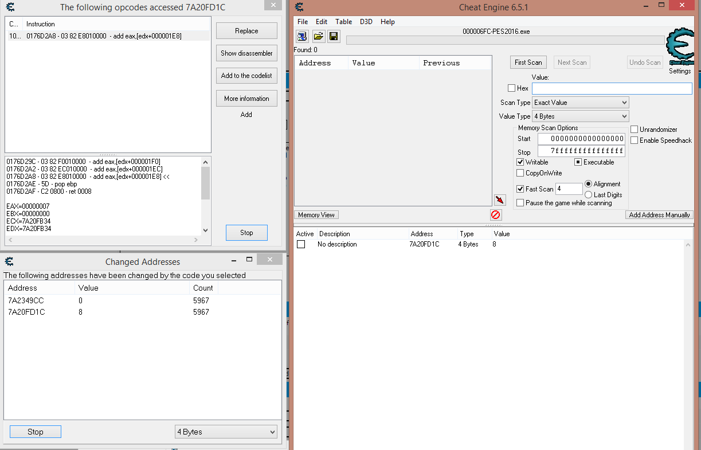Click the Memory View button
The height and width of the screenshot is (450, 701).
tap(316, 215)
